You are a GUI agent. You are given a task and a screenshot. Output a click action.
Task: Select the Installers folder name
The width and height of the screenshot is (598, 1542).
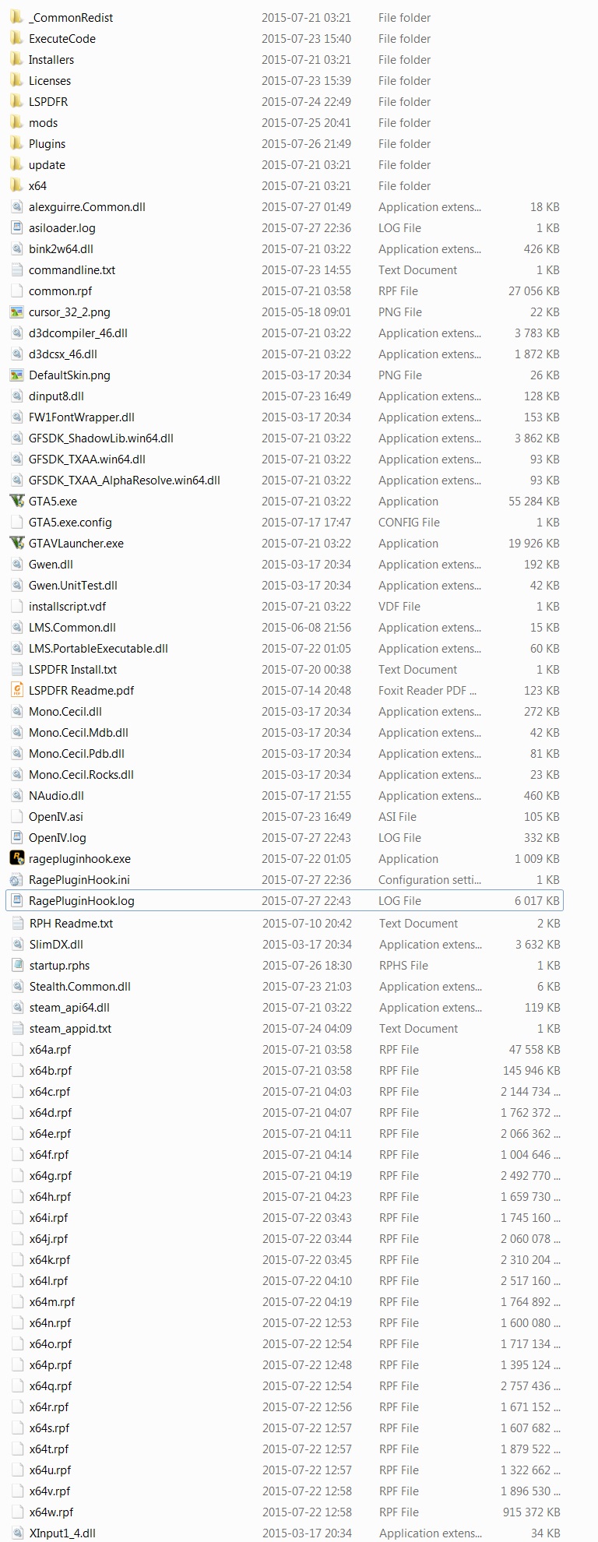[x=51, y=60]
